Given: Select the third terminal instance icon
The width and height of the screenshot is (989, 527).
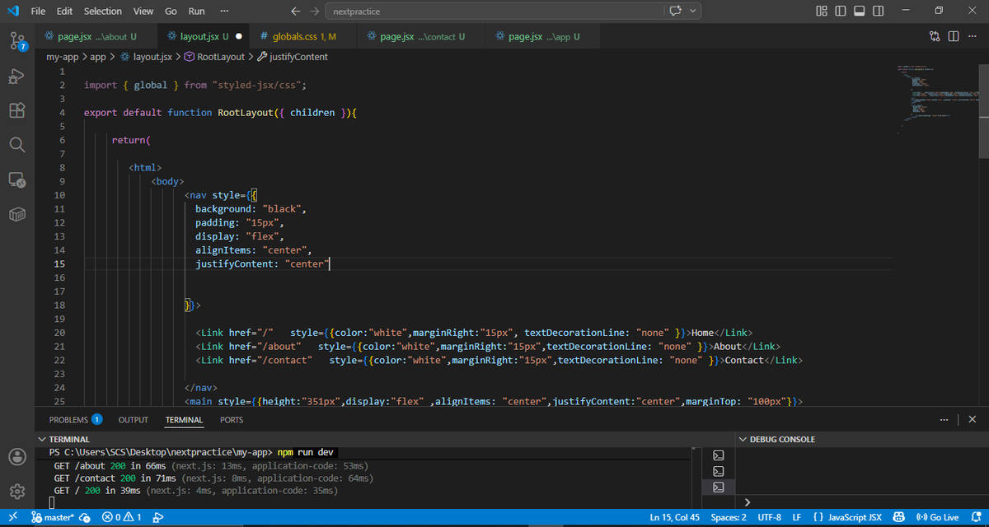Looking at the screenshot, I should point(718,487).
